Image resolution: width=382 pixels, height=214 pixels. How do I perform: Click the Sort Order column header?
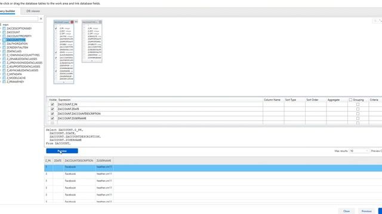(x=312, y=100)
